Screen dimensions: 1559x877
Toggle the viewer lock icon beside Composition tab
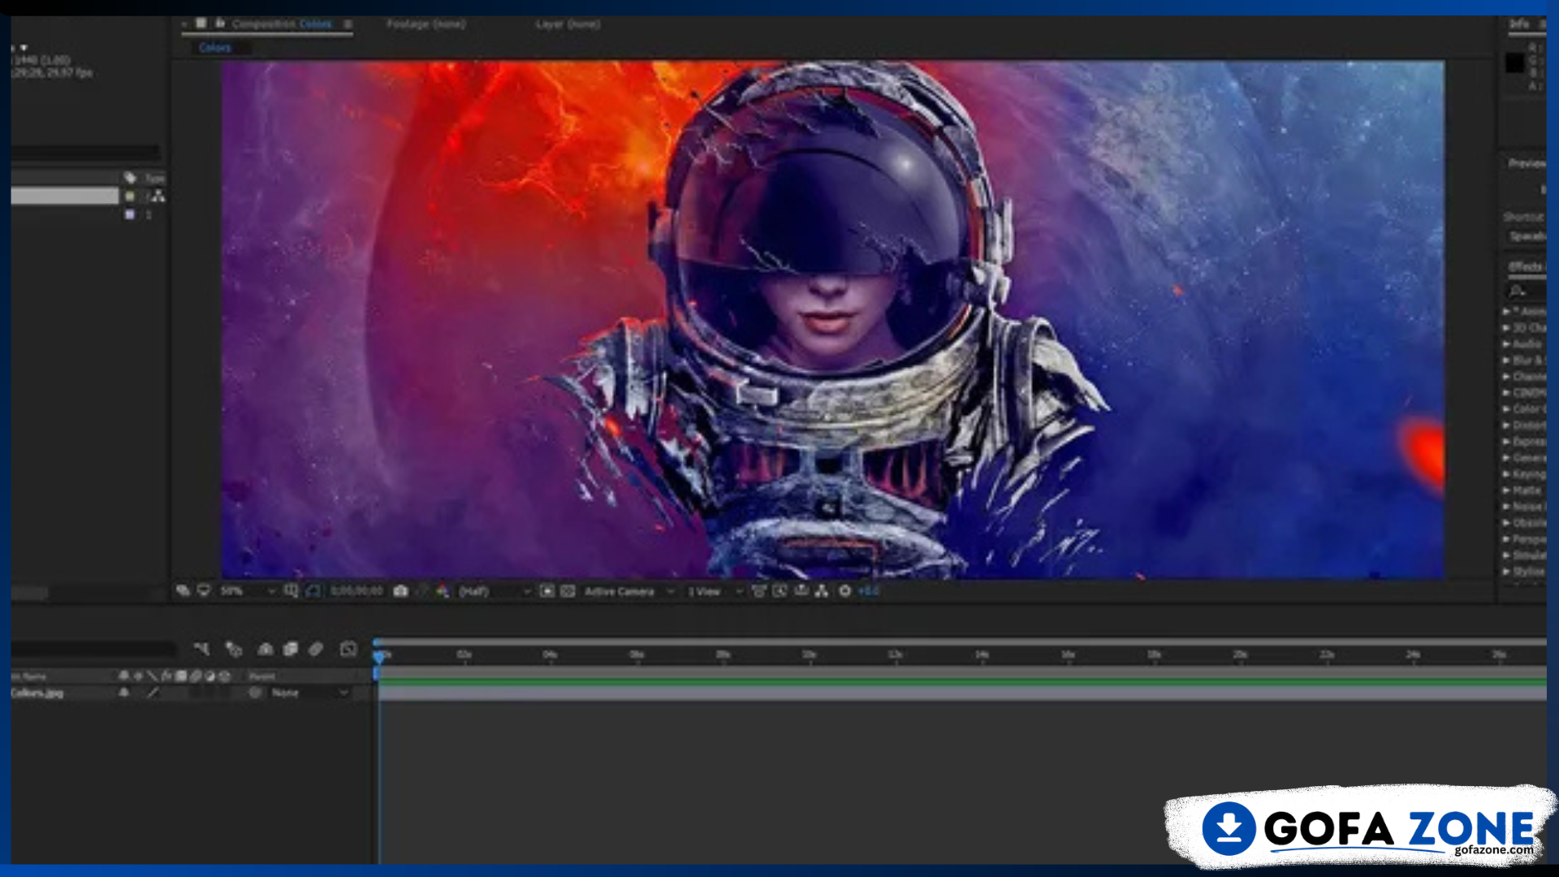point(219,24)
